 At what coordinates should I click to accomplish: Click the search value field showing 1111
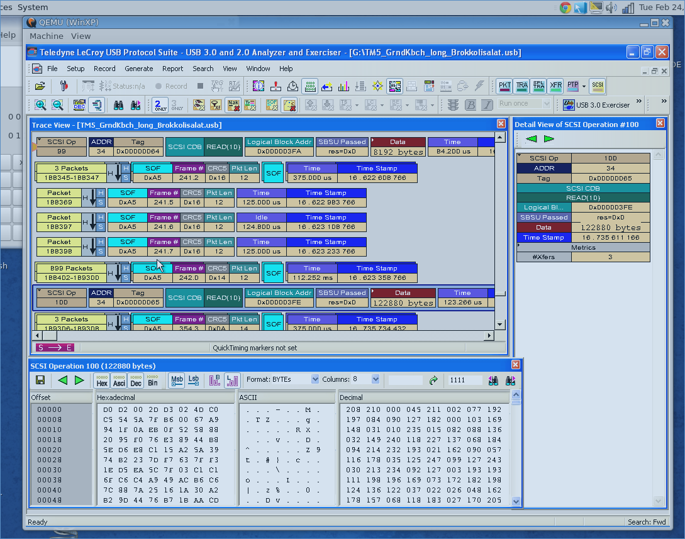[465, 380]
